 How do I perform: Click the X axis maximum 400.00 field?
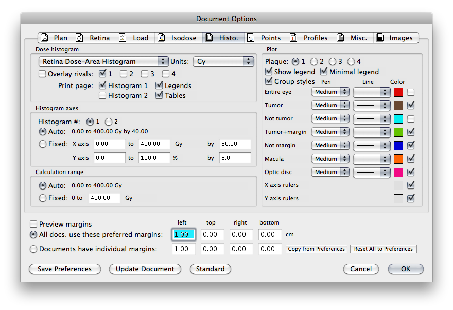[x=154, y=144]
